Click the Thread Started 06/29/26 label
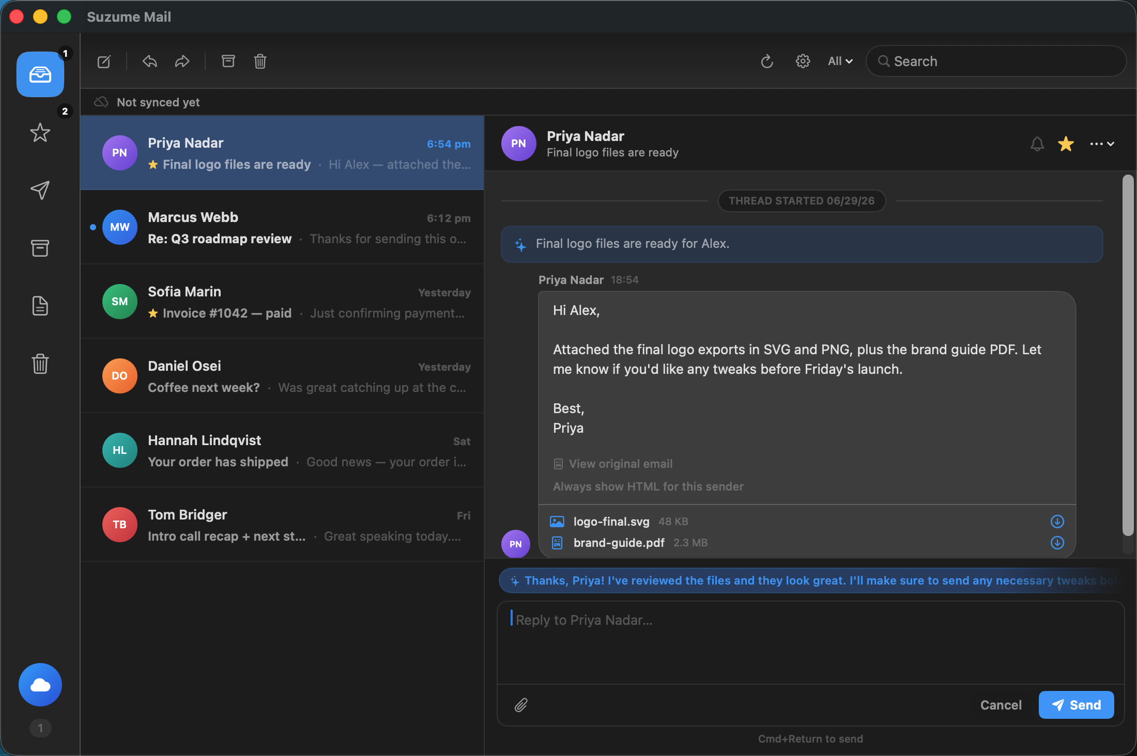The height and width of the screenshot is (756, 1137). point(802,201)
